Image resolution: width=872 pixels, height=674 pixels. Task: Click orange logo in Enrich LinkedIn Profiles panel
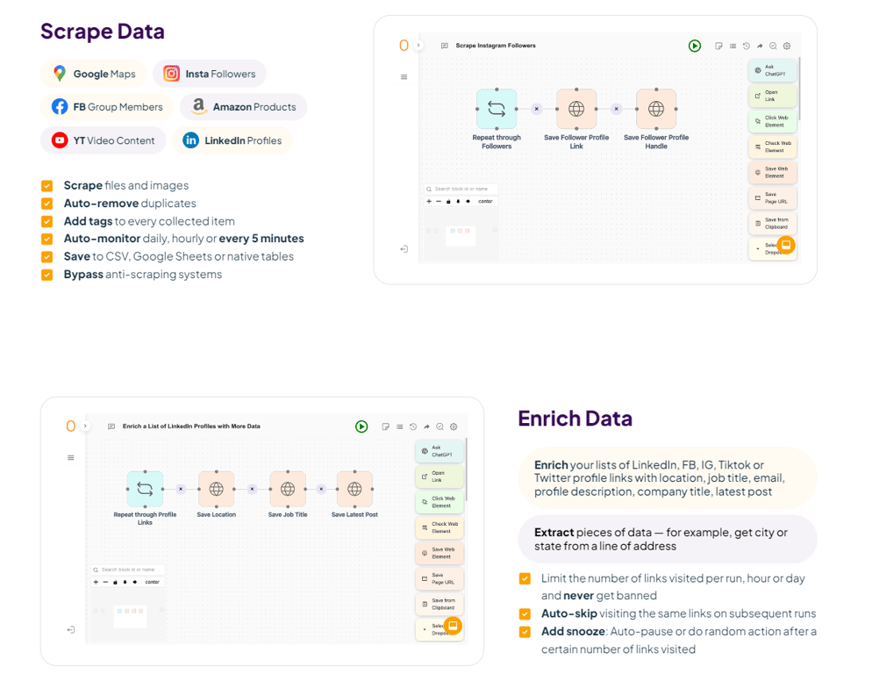pyautogui.click(x=71, y=426)
